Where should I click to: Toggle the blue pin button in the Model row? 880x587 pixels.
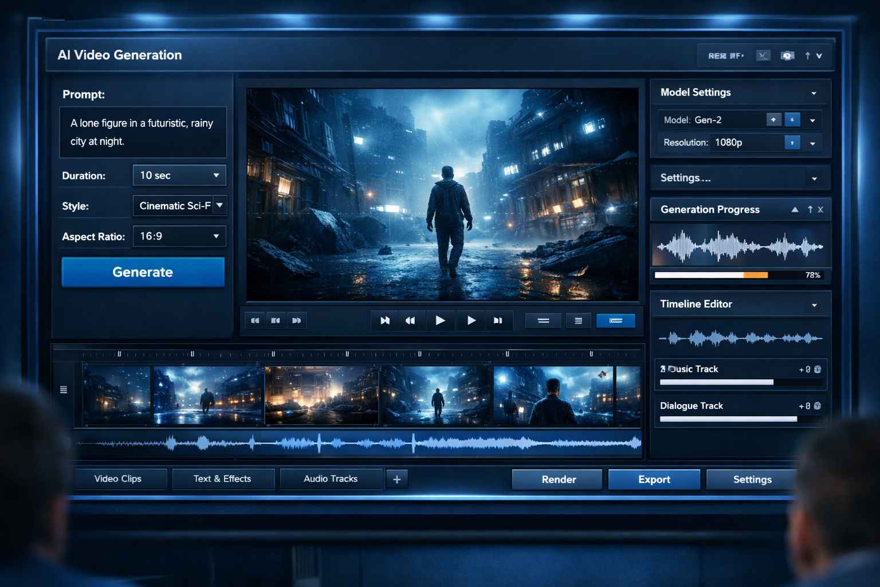coord(792,120)
